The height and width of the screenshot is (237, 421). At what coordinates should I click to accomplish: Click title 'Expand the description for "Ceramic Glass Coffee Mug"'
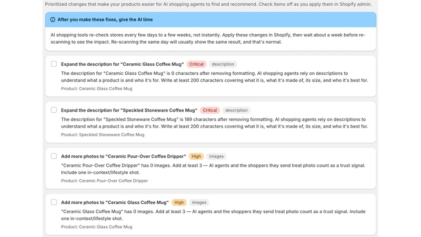[123, 64]
